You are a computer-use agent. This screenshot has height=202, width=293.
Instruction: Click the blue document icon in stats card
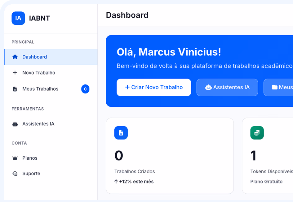tap(121, 133)
